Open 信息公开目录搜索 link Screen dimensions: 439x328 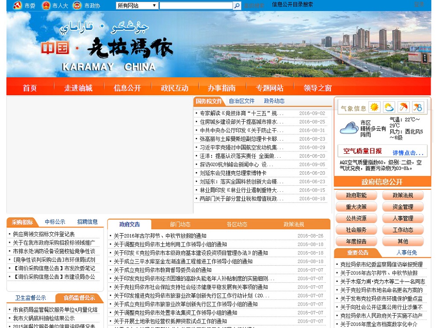point(292,4)
